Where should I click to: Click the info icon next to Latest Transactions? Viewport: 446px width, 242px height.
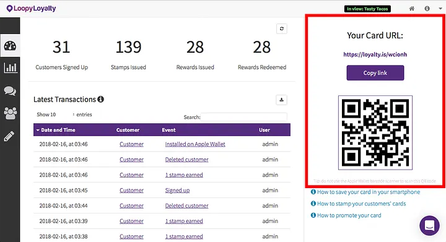coord(101,99)
